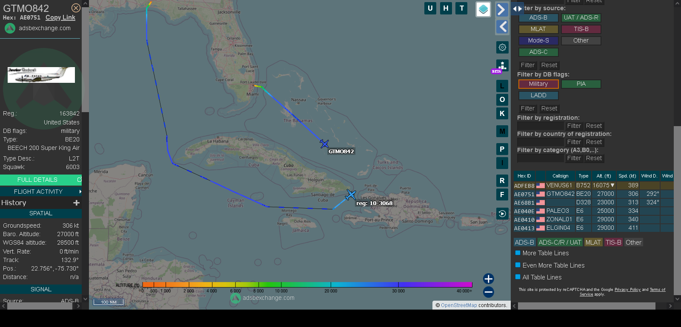The image size is (681, 327).
Task: Click country of registration input field
Action: [x=541, y=142]
